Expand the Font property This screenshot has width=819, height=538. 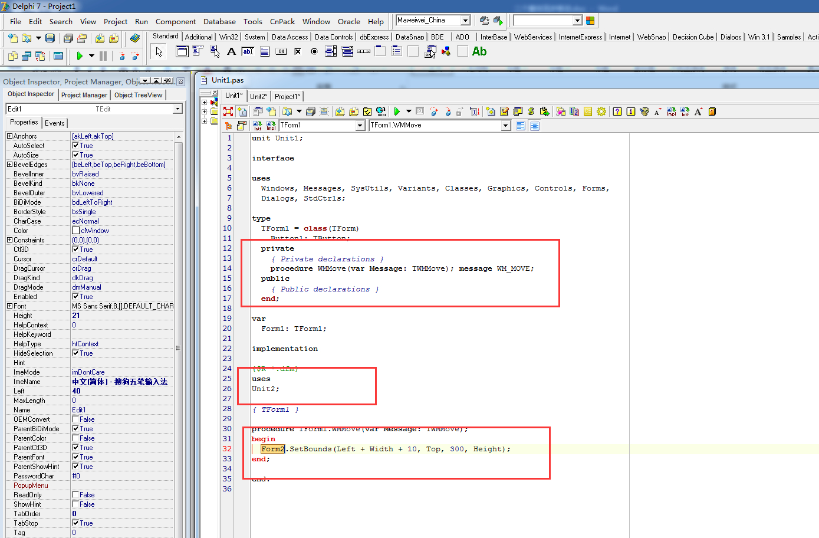pos(9,306)
